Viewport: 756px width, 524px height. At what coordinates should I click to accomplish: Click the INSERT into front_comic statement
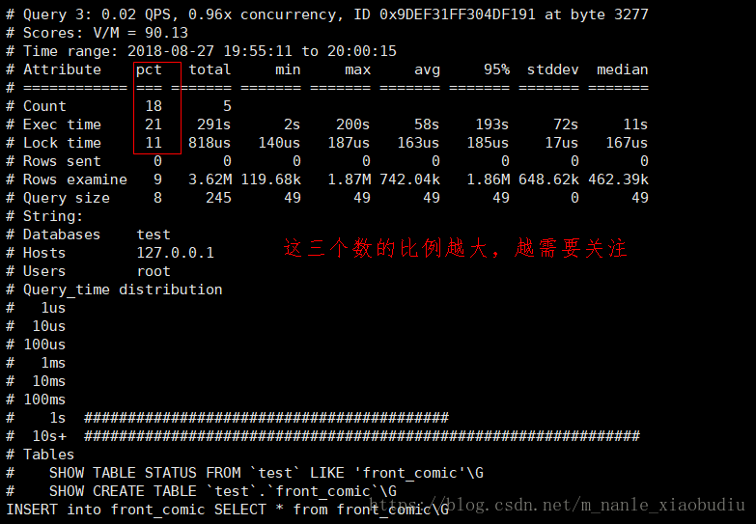tap(227, 510)
